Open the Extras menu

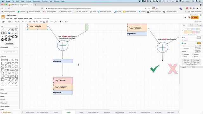pos(26,18)
